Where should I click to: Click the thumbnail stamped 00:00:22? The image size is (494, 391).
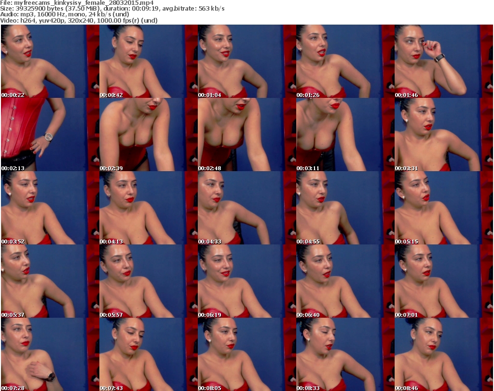click(x=50, y=61)
